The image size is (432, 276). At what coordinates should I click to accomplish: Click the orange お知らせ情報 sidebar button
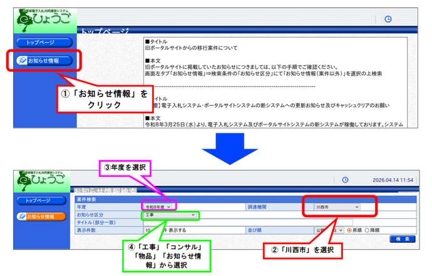click(x=41, y=217)
